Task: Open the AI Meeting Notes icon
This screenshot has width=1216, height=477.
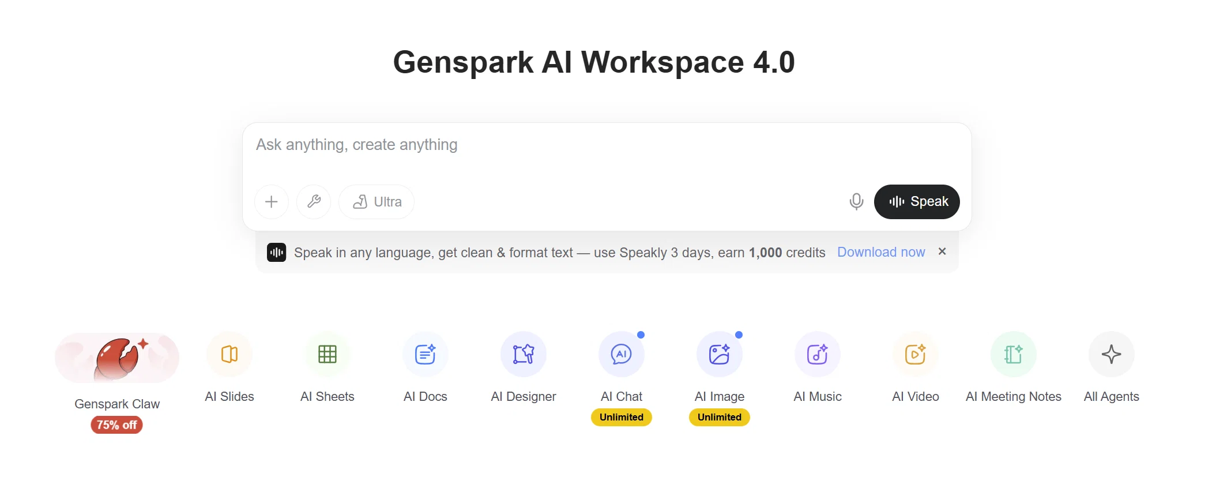Action: click(x=1014, y=354)
